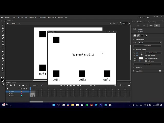Click the Delete layer trash icon
This screenshot has height=123, width=164.
(x=14, y=85)
